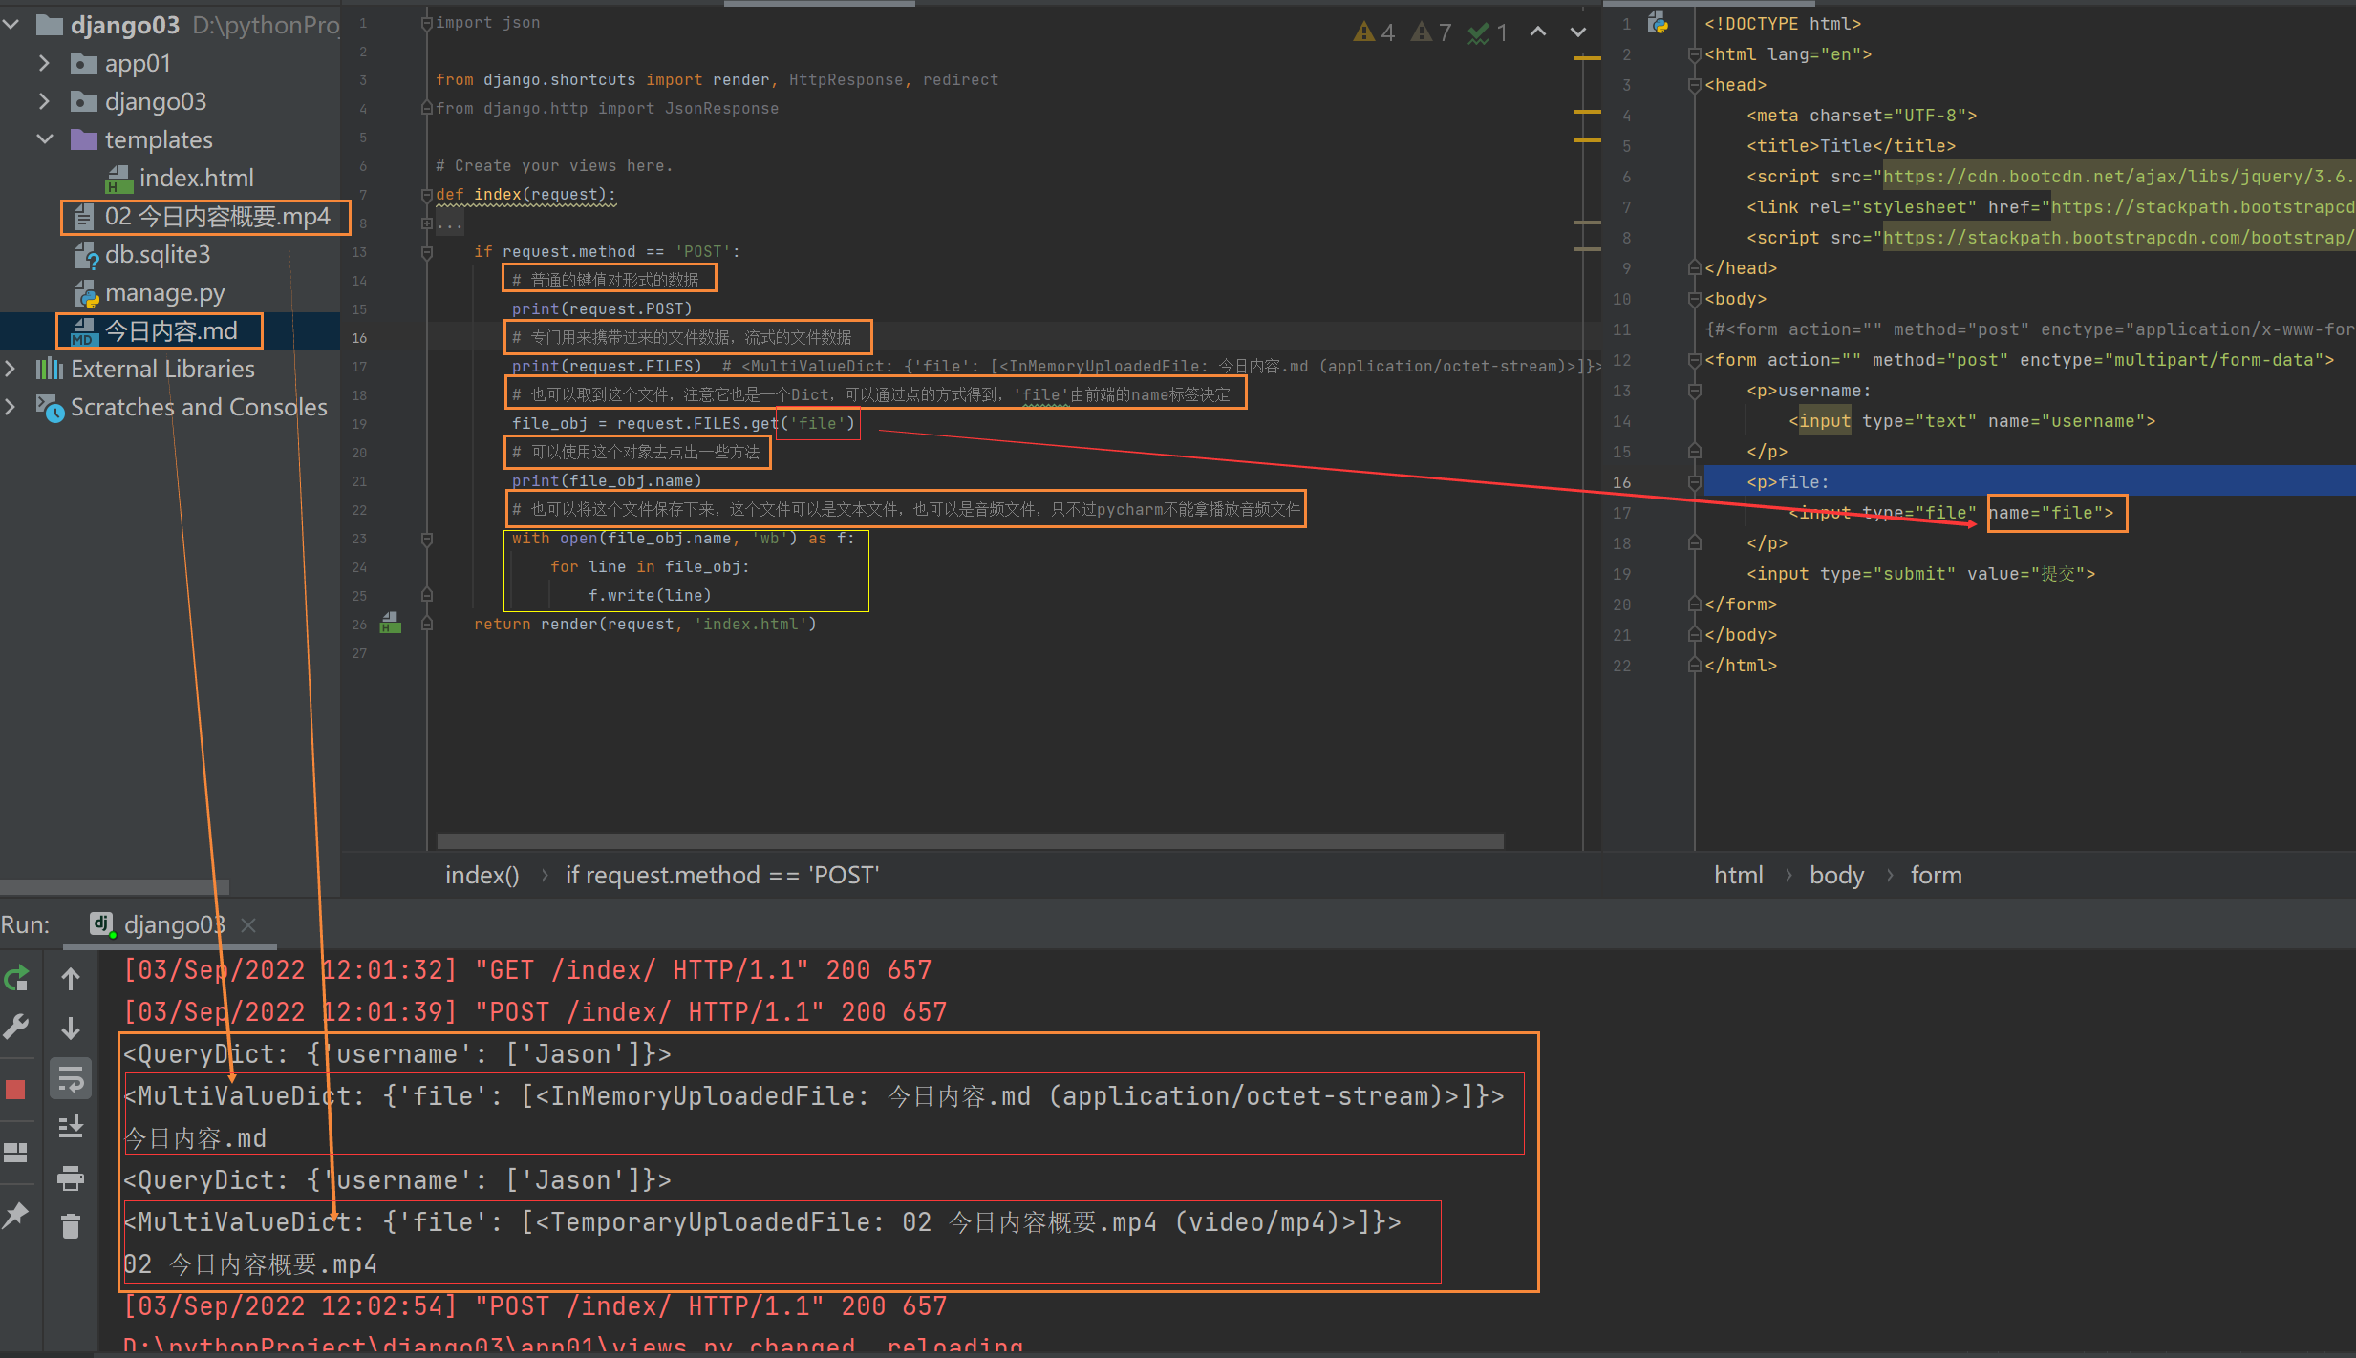2356x1358 pixels.
Task: Clear console with the trash icon
Action: [71, 1225]
